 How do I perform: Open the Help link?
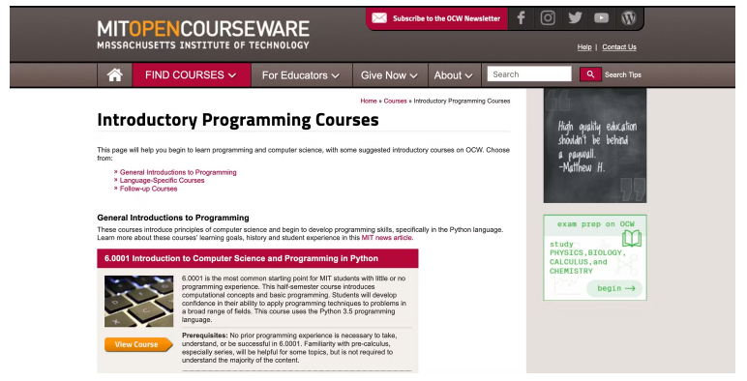[584, 46]
